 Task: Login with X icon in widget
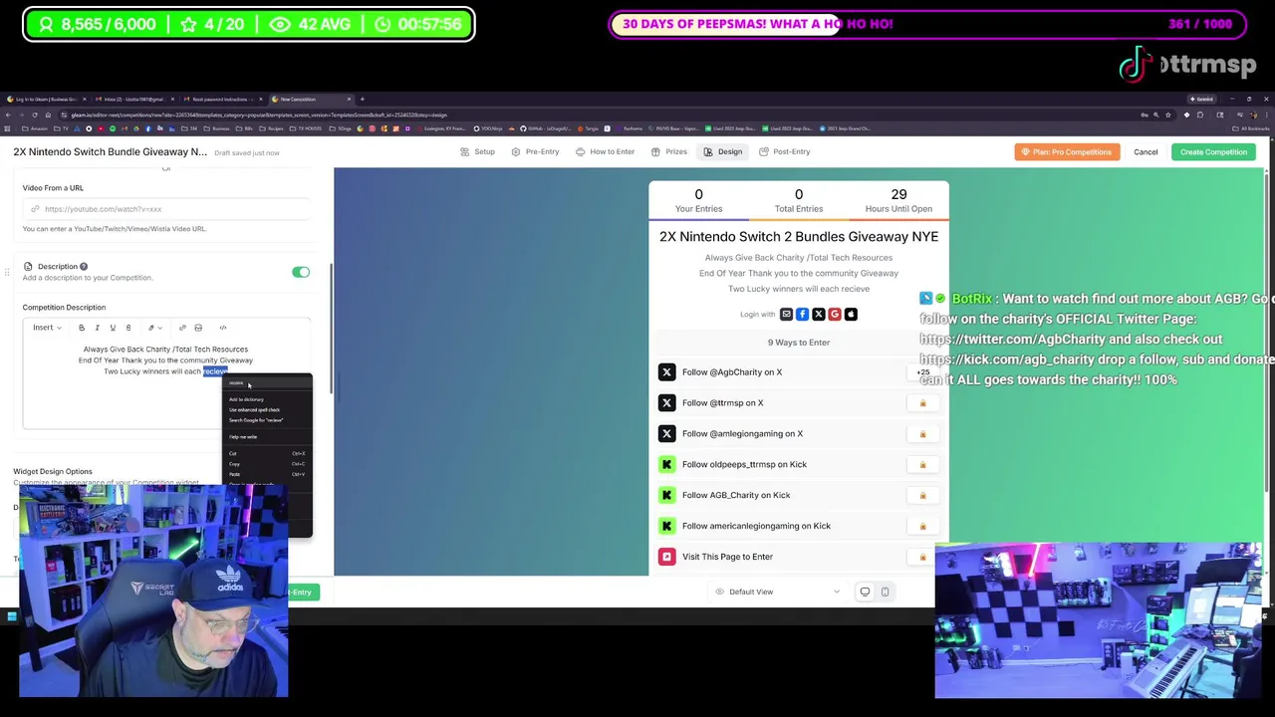coord(819,314)
